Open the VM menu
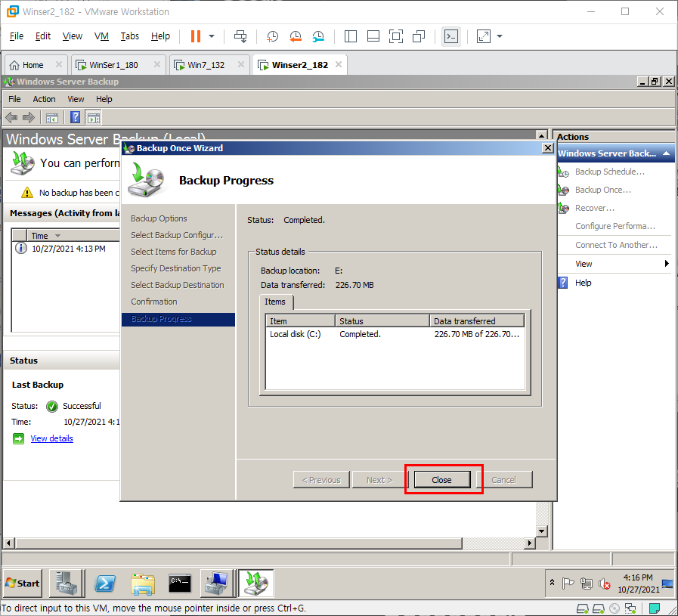Viewport: 678px width, 616px height. point(101,36)
